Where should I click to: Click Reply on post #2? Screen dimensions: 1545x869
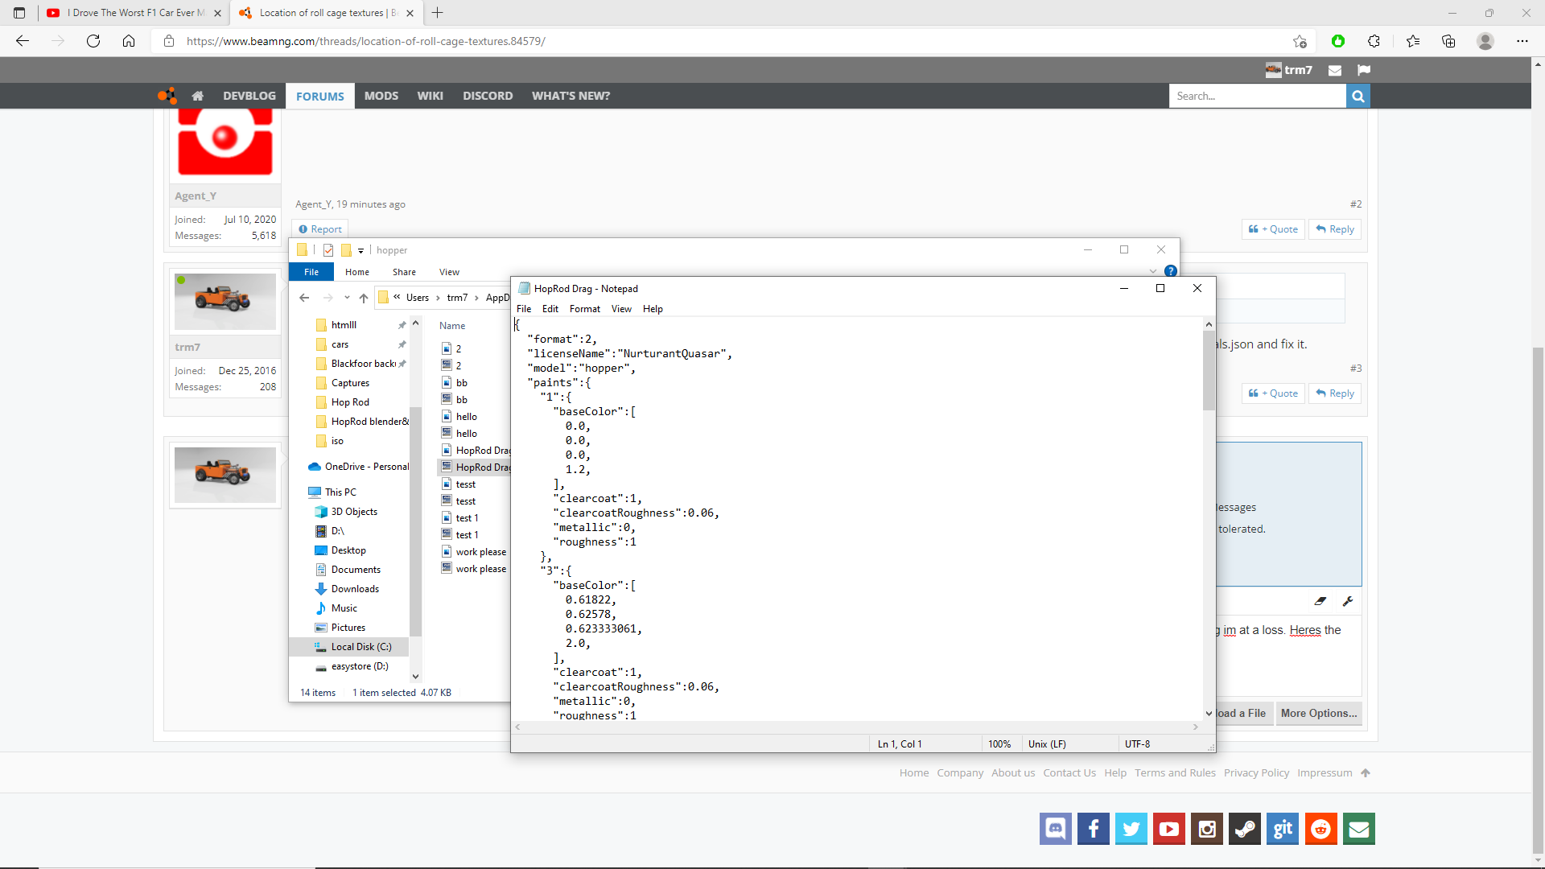[x=1335, y=229]
